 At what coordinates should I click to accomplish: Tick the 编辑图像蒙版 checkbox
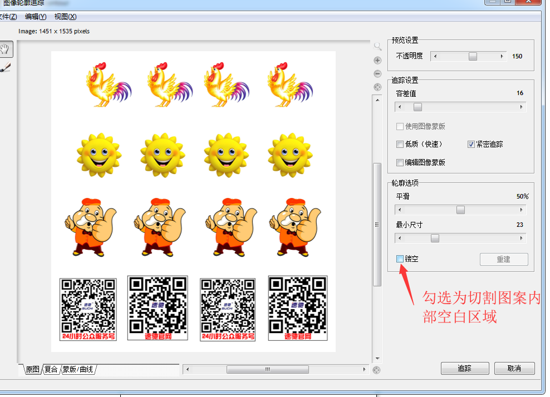coord(400,162)
